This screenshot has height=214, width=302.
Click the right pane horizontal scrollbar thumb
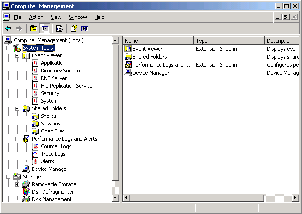coord(197,198)
